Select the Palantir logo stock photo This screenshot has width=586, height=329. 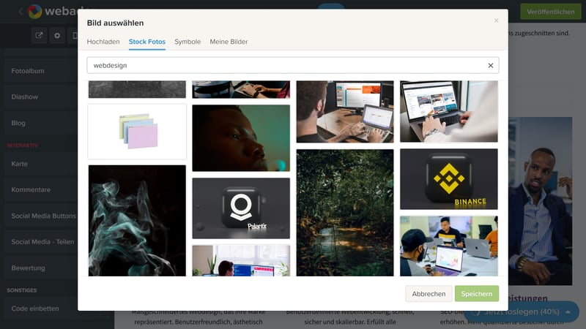click(241, 208)
